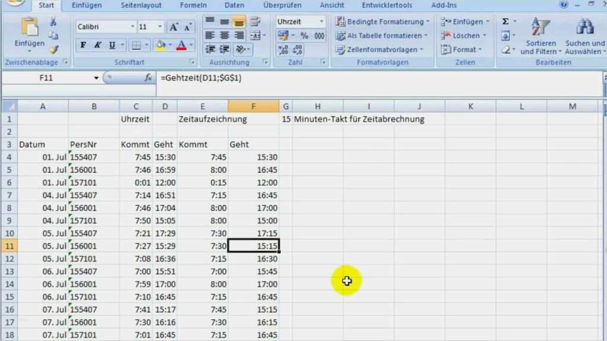Click the Als Tabelle formatieren icon
This screenshot has width=607, height=341.
click(x=380, y=35)
